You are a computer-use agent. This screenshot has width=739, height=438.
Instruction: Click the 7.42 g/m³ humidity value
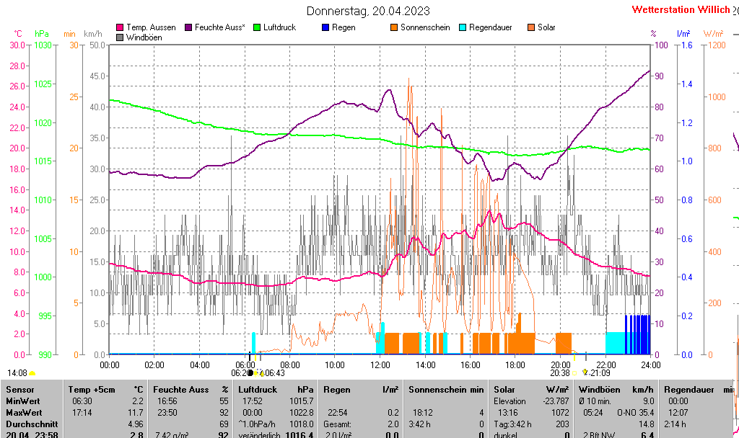(172, 434)
